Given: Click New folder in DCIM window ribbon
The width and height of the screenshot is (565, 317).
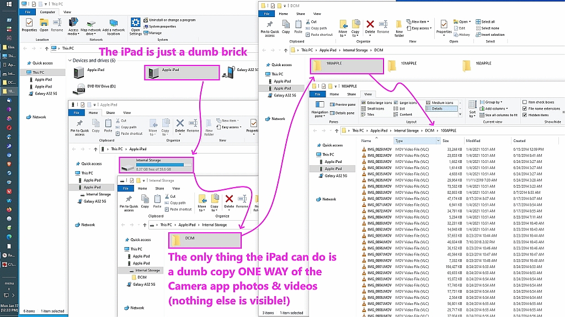Looking at the screenshot, I should (399, 29).
